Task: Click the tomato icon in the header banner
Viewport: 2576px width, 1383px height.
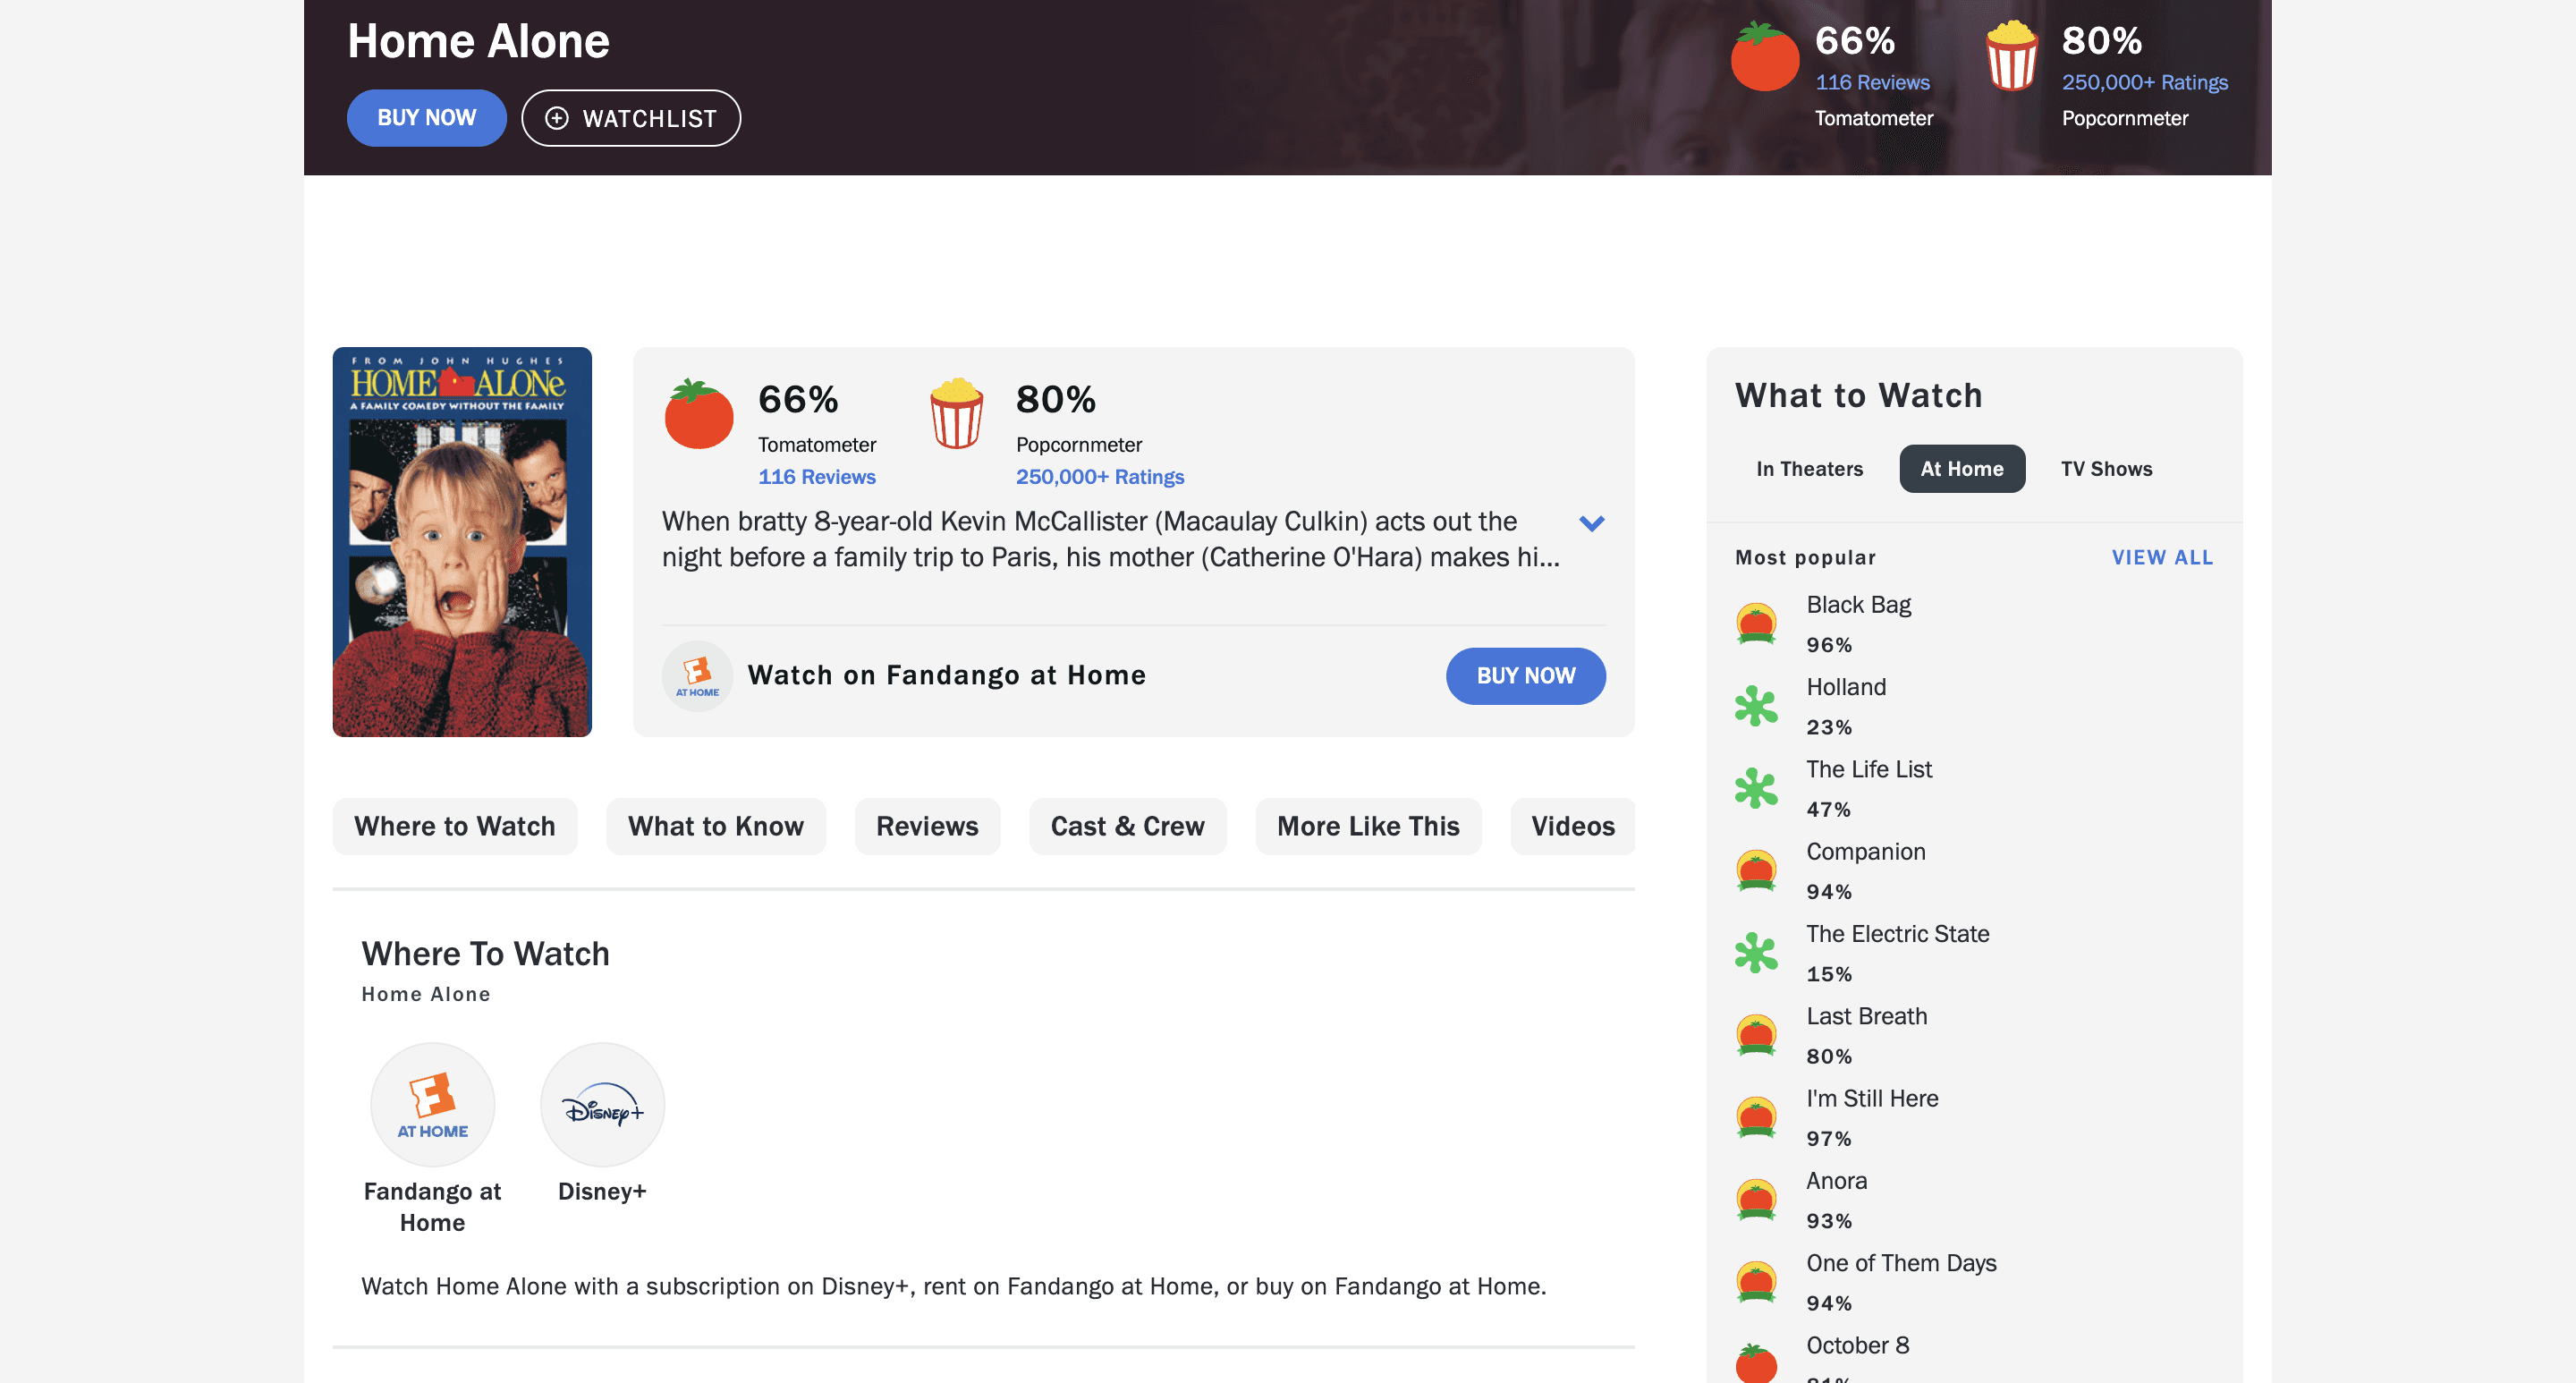Action: [x=1764, y=56]
